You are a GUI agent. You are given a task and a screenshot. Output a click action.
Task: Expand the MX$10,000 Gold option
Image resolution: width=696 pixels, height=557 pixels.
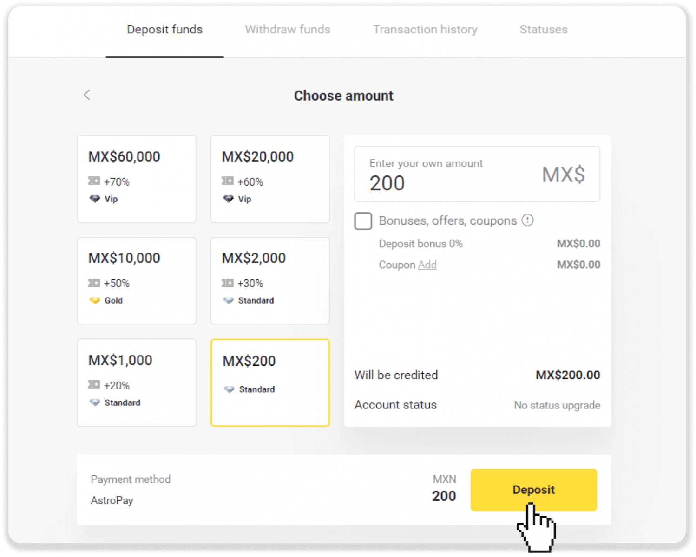(x=137, y=280)
